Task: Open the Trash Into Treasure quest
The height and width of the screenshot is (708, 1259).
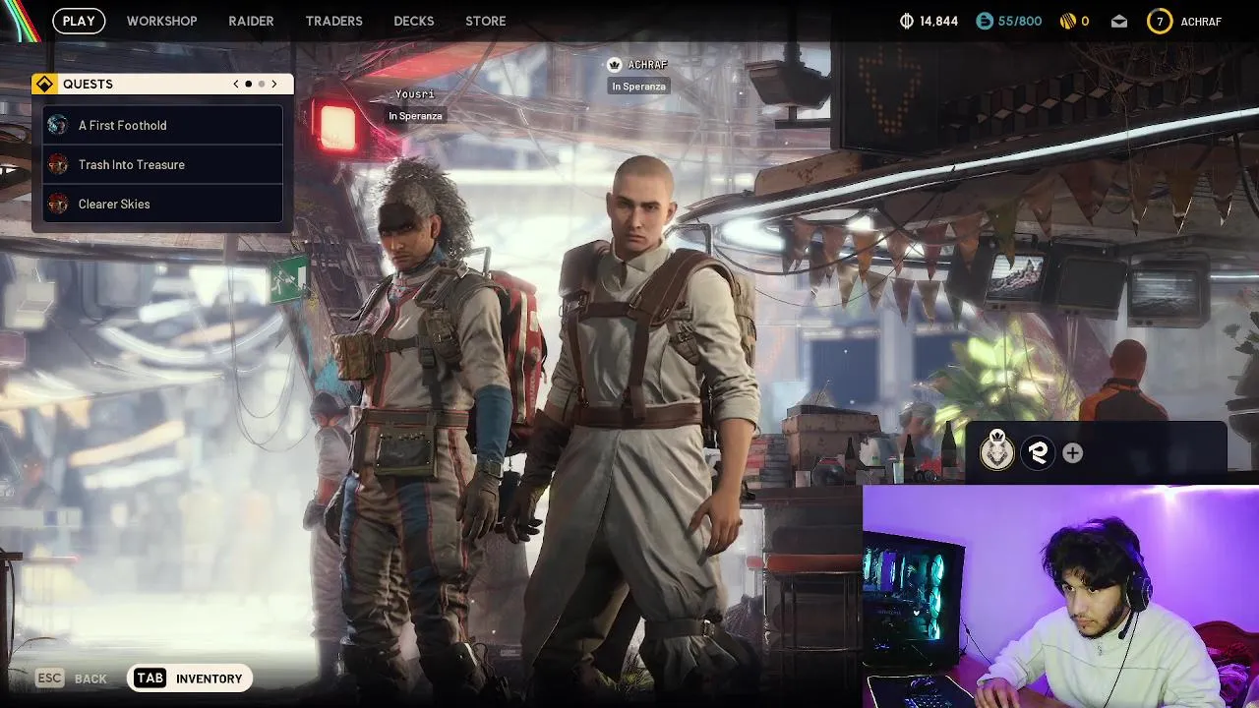Action: point(163,164)
